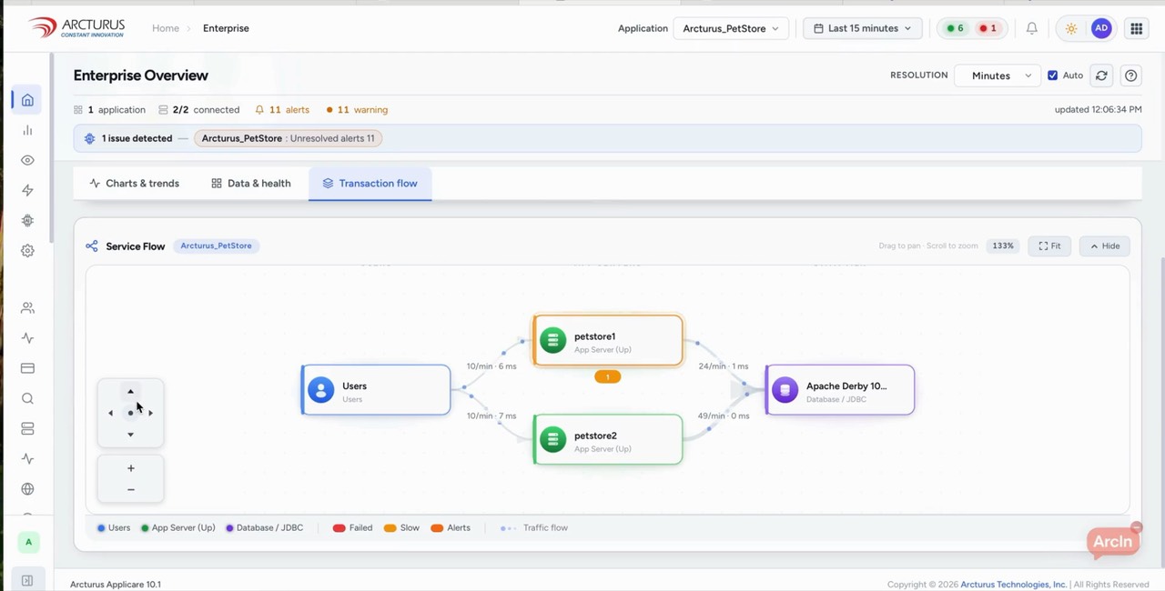Open the apps grid icon

[1136, 28]
